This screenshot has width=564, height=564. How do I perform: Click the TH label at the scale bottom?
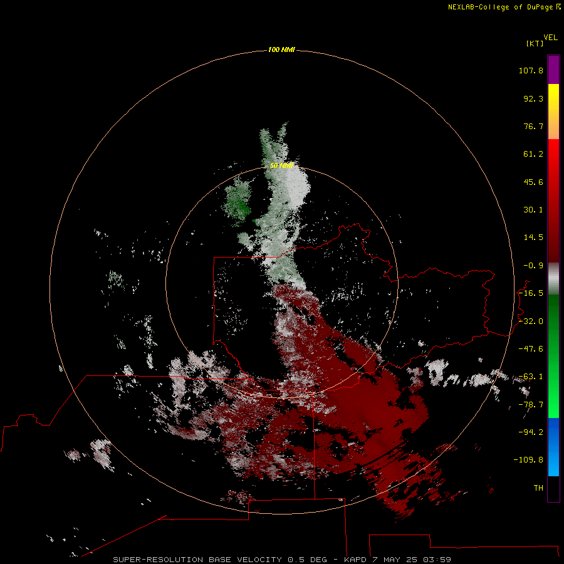click(538, 488)
